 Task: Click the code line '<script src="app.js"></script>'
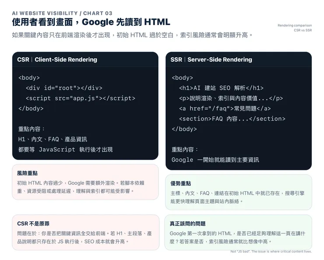point(81,98)
